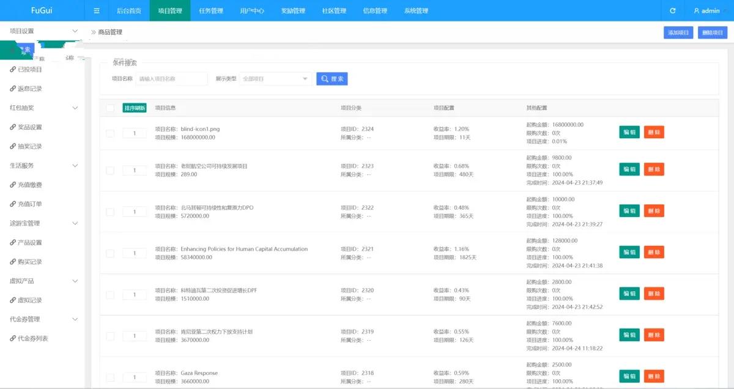
Task: Click the breadcrumb double-arrow icon
Action: (x=94, y=32)
